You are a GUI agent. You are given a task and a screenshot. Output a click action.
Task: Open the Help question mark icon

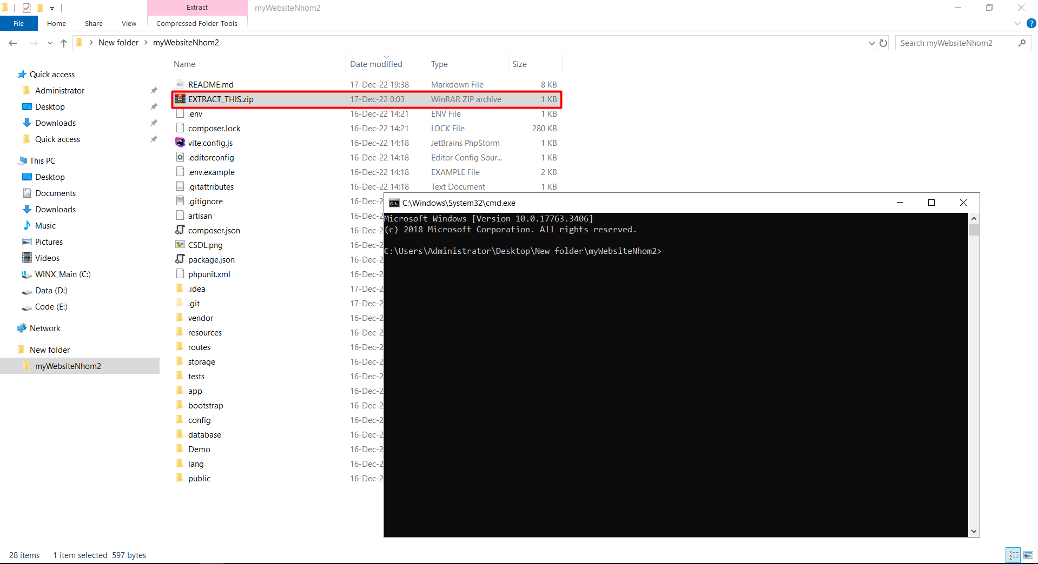pyautogui.click(x=1031, y=23)
